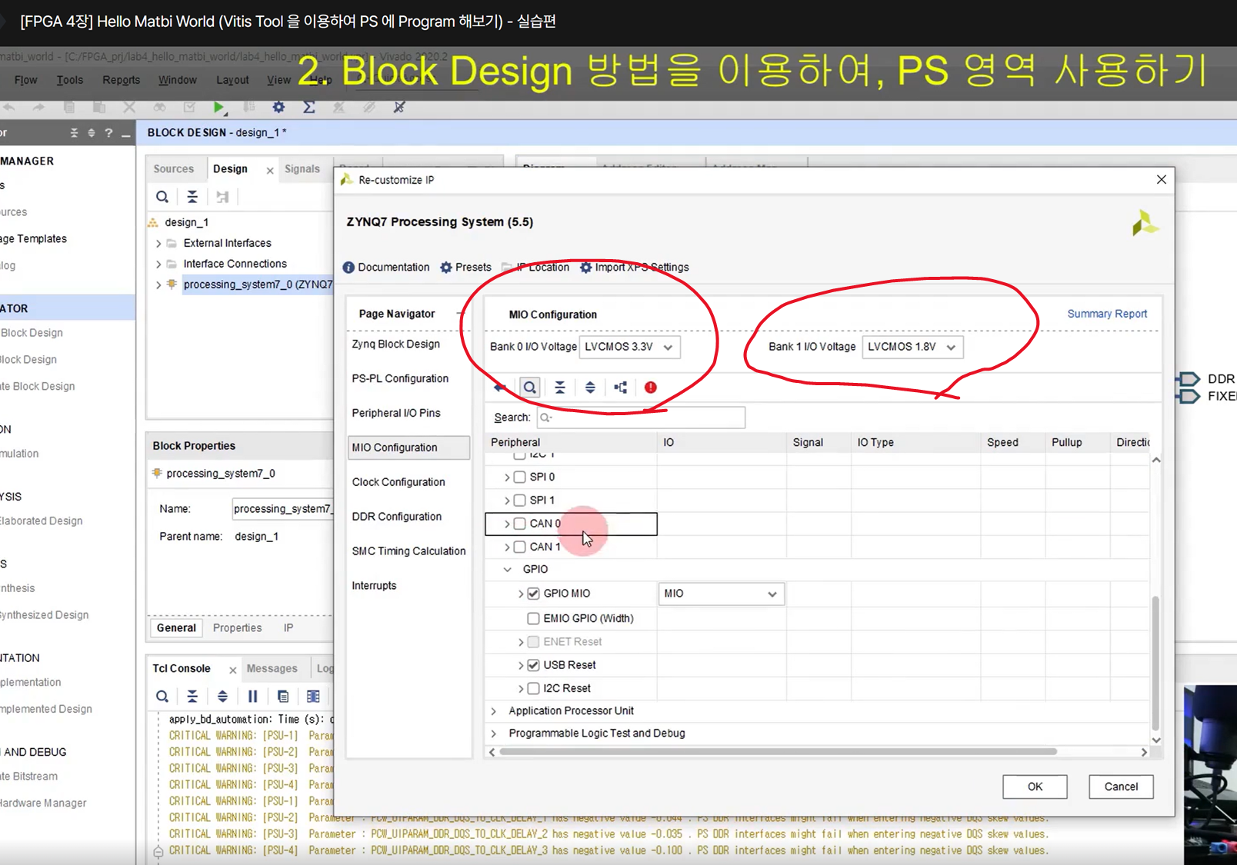Go to Peripheral I/O Pins page
The image size is (1237, 865).
pyautogui.click(x=396, y=414)
